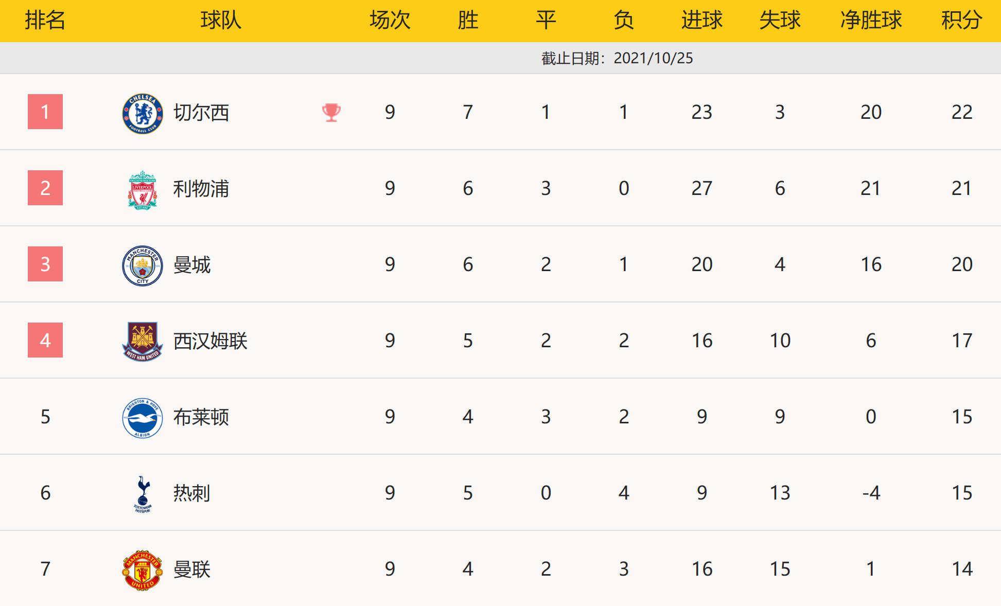
Task: Open the 西汉姆联 team name link
Action: pyautogui.click(x=210, y=341)
